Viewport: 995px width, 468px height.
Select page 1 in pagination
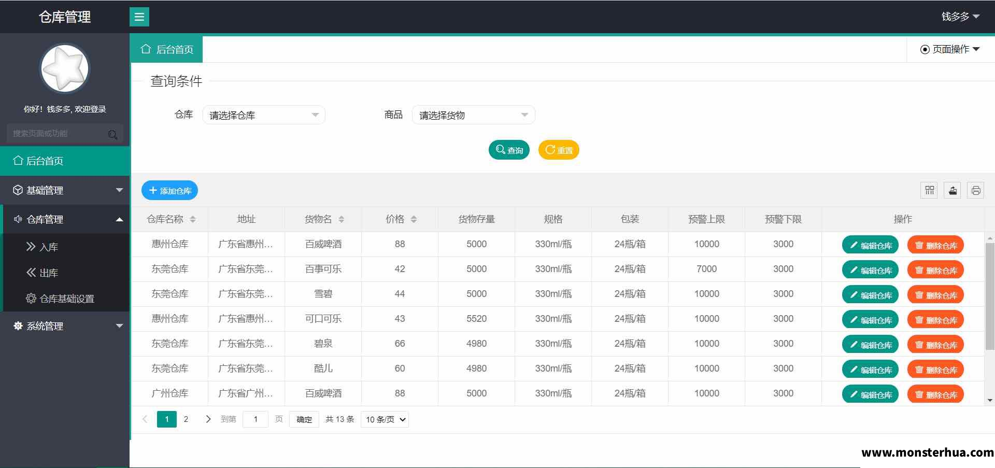(x=167, y=419)
